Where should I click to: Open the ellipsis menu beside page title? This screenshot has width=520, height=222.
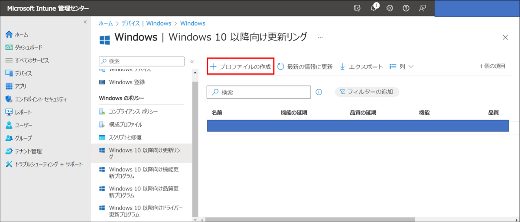(x=320, y=38)
